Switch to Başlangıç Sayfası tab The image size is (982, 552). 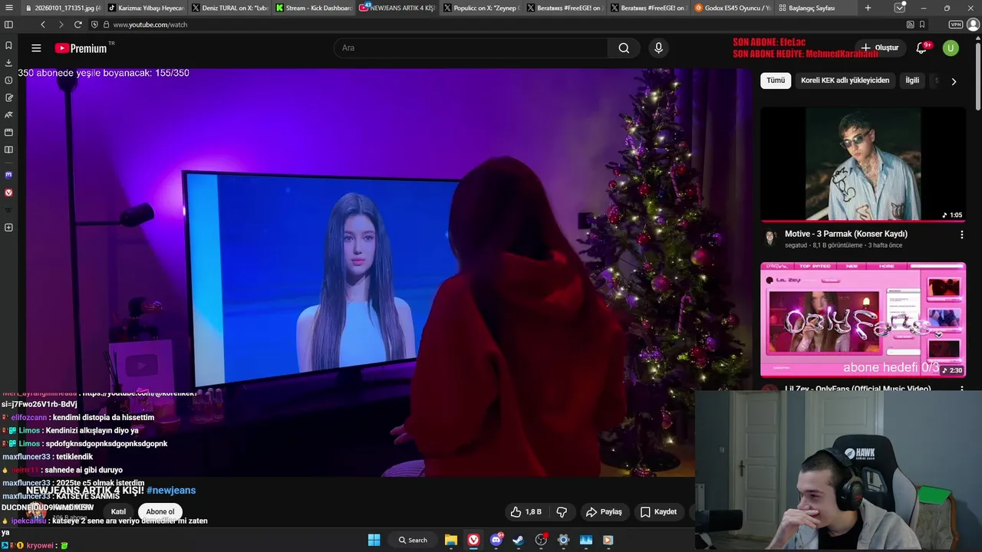(x=816, y=8)
